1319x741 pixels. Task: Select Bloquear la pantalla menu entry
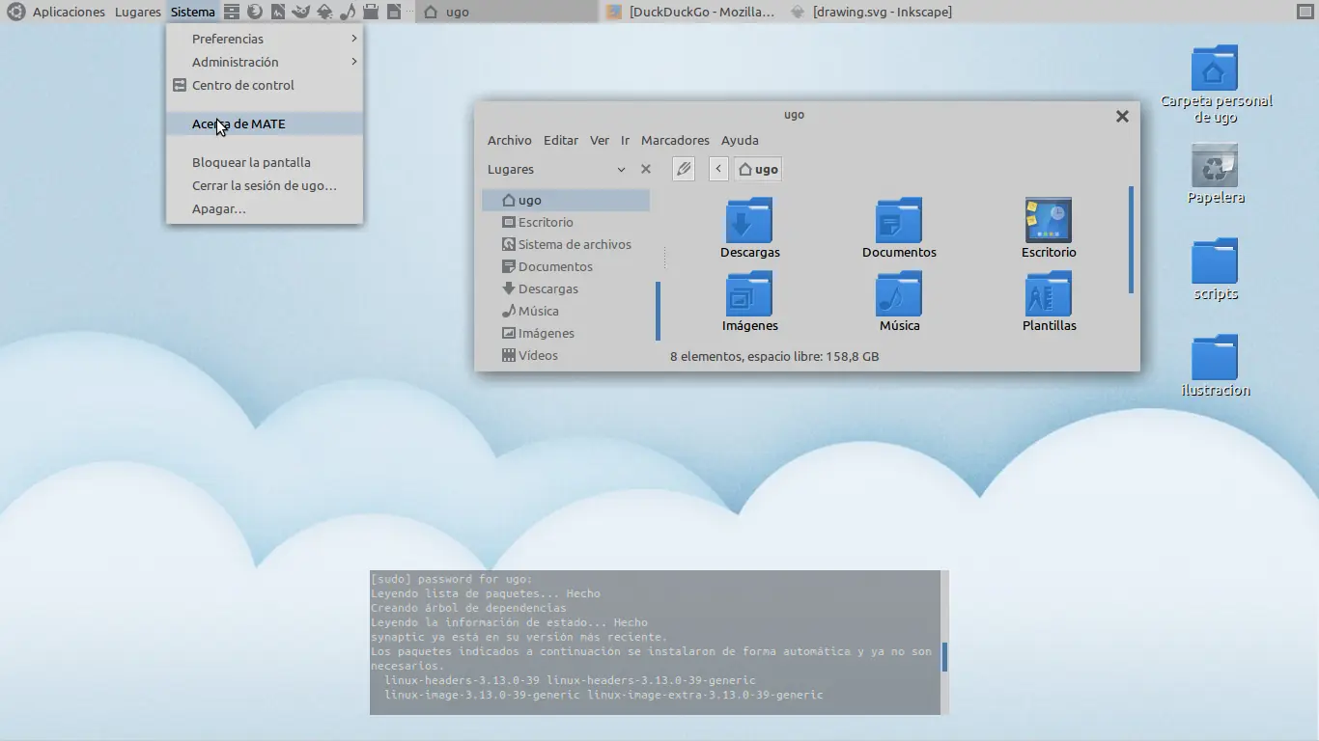click(x=265, y=162)
